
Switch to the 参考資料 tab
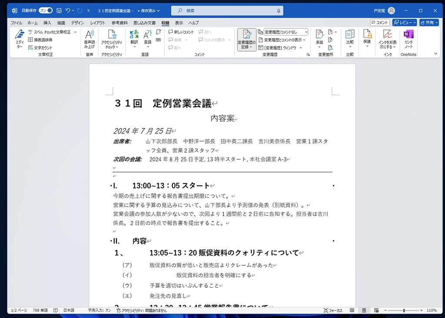(x=120, y=23)
